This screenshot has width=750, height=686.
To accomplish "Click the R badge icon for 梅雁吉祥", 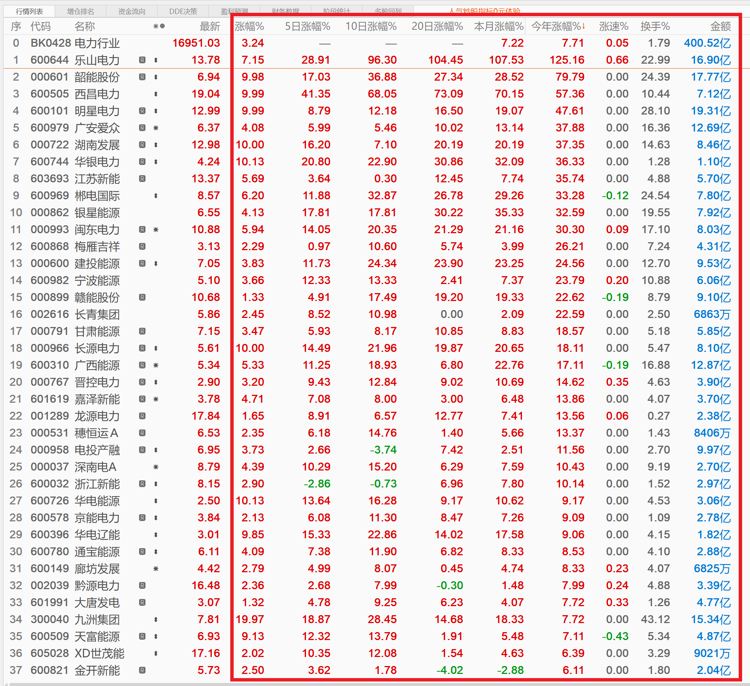I will [x=142, y=246].
